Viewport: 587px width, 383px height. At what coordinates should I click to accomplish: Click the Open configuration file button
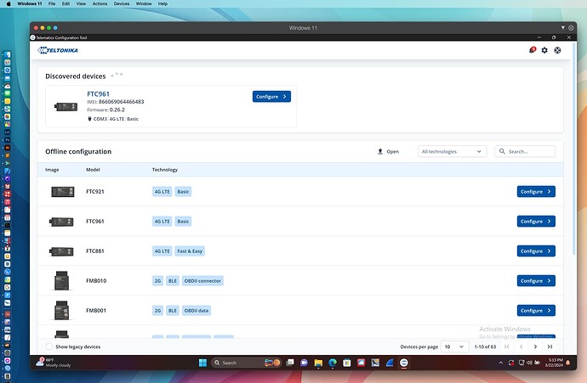(x=388, y=151)
